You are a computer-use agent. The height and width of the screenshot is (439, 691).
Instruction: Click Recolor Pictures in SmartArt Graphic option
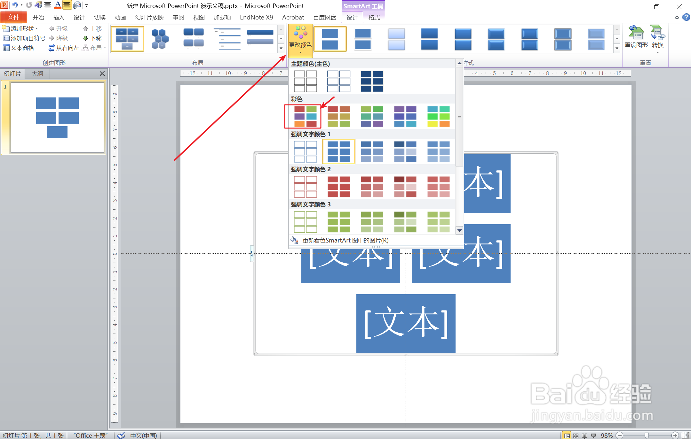tap(345, 240)
